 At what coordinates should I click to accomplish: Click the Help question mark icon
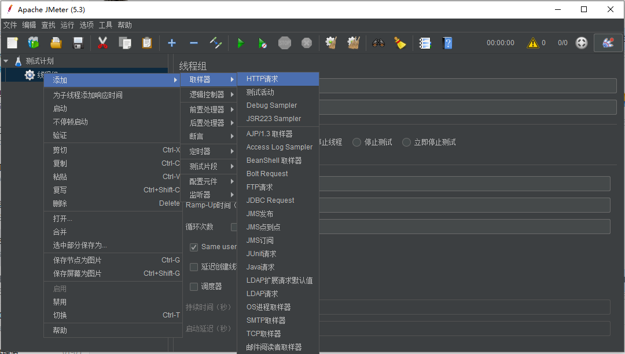point(447,43)
